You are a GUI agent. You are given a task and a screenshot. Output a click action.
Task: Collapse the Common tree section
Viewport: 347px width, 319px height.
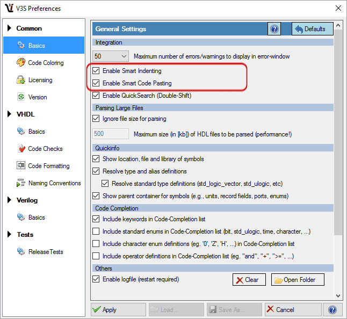[x=9, y=28]
